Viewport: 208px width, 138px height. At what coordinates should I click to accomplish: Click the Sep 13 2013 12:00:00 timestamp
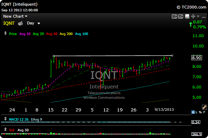[19, 10]
